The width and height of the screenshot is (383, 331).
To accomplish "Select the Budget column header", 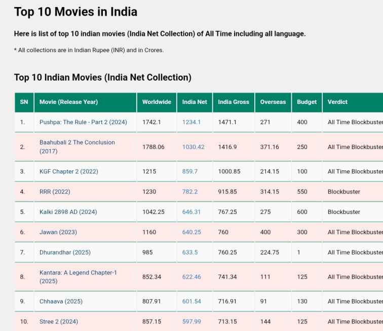I will coord(307,102).
